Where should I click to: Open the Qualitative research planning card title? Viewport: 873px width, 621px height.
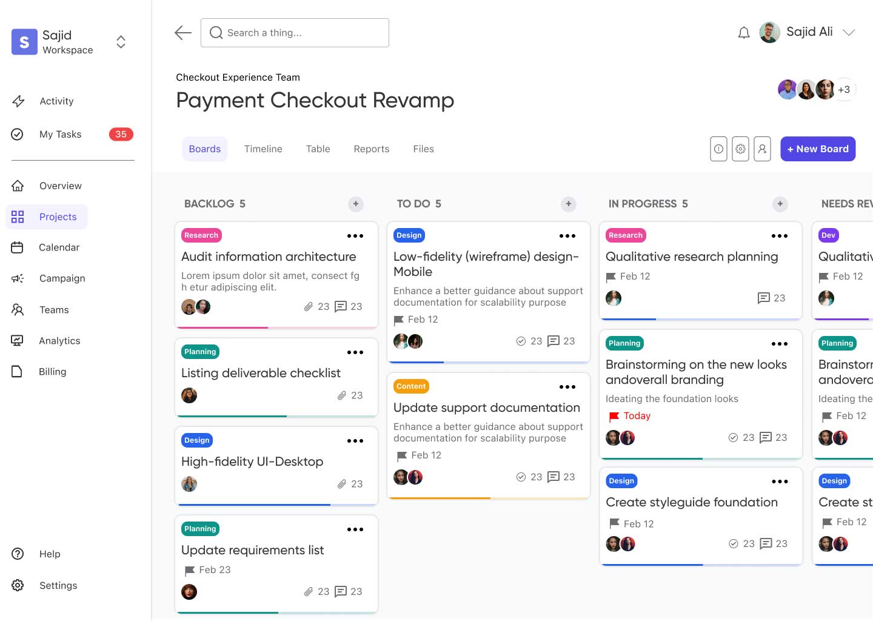pyautogui.click(x=692, y=257)
